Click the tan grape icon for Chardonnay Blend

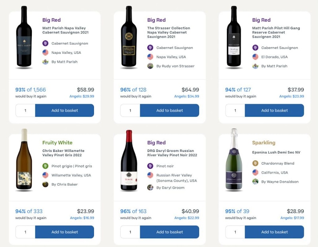pos(255,163)
